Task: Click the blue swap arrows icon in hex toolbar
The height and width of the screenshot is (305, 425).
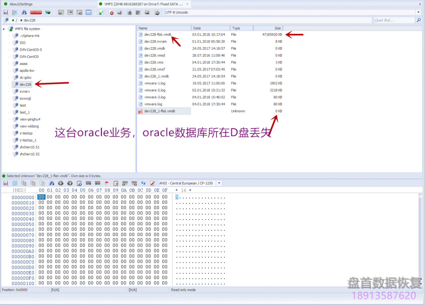Action: [143, 183]
